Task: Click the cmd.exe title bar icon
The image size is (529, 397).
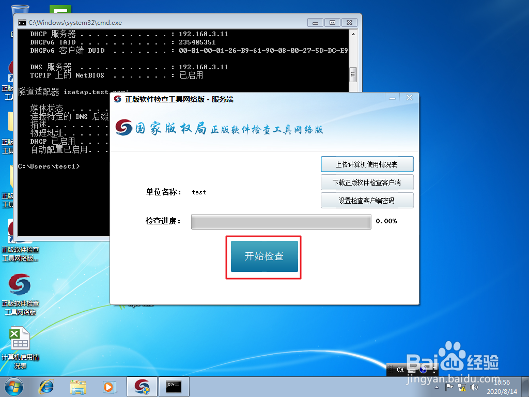Action: click(x=22, y=23)
